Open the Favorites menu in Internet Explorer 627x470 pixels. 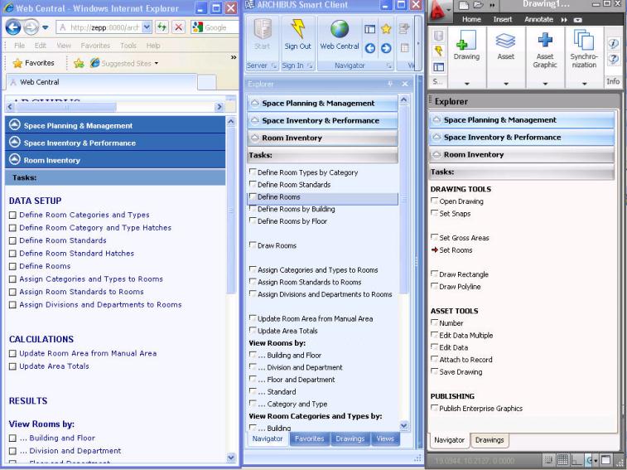tap(95, 46)
